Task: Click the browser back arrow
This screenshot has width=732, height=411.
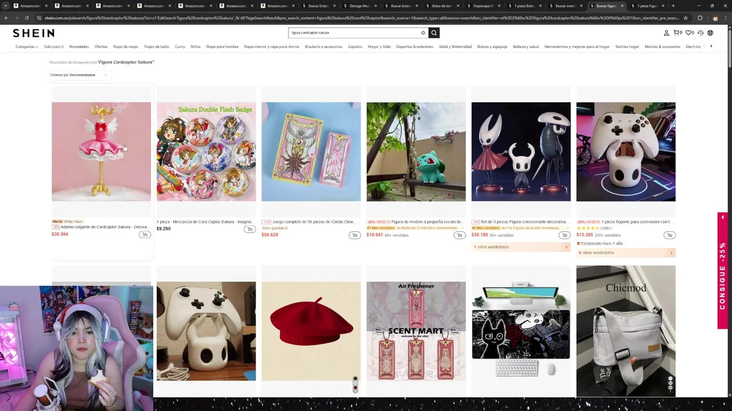Action: click(6, 18)
